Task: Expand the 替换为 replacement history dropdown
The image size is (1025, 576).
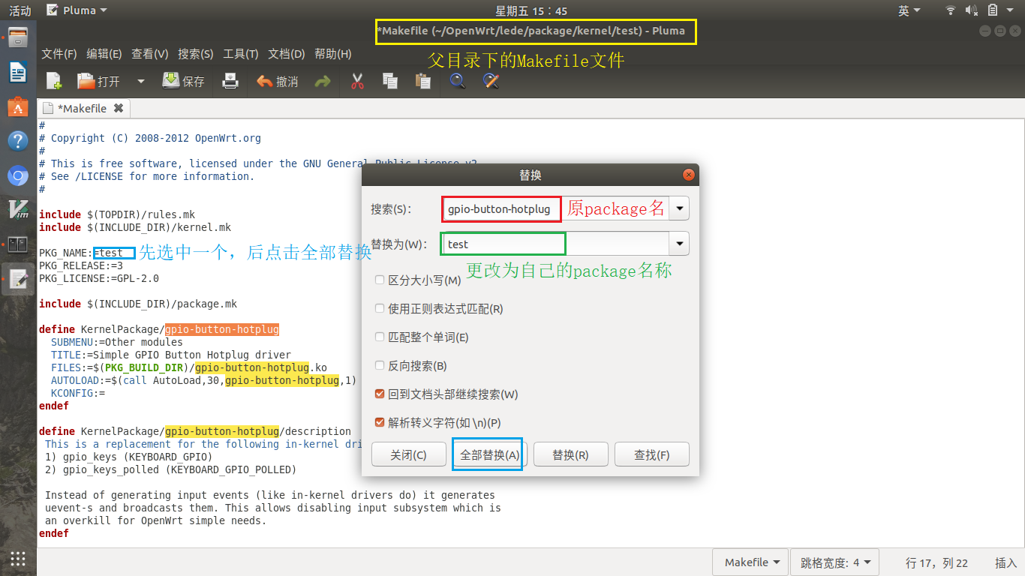Action: (x=679, y=243)
